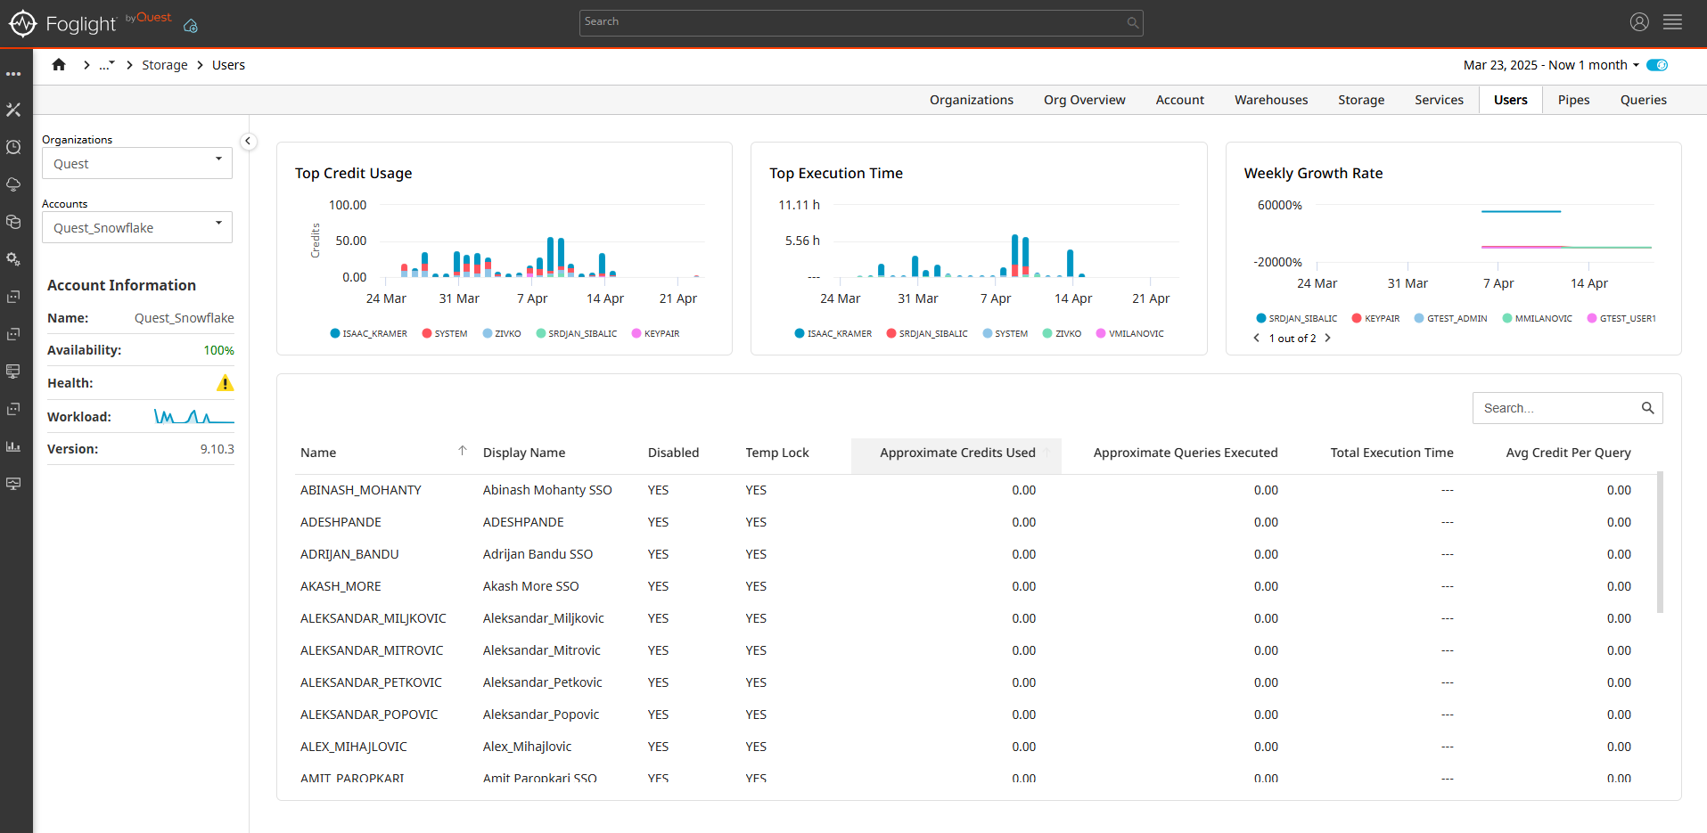Screen dimensions: 1707x833
Task: Open the bar chart icon in sidebar
Action: coord(13,446)
